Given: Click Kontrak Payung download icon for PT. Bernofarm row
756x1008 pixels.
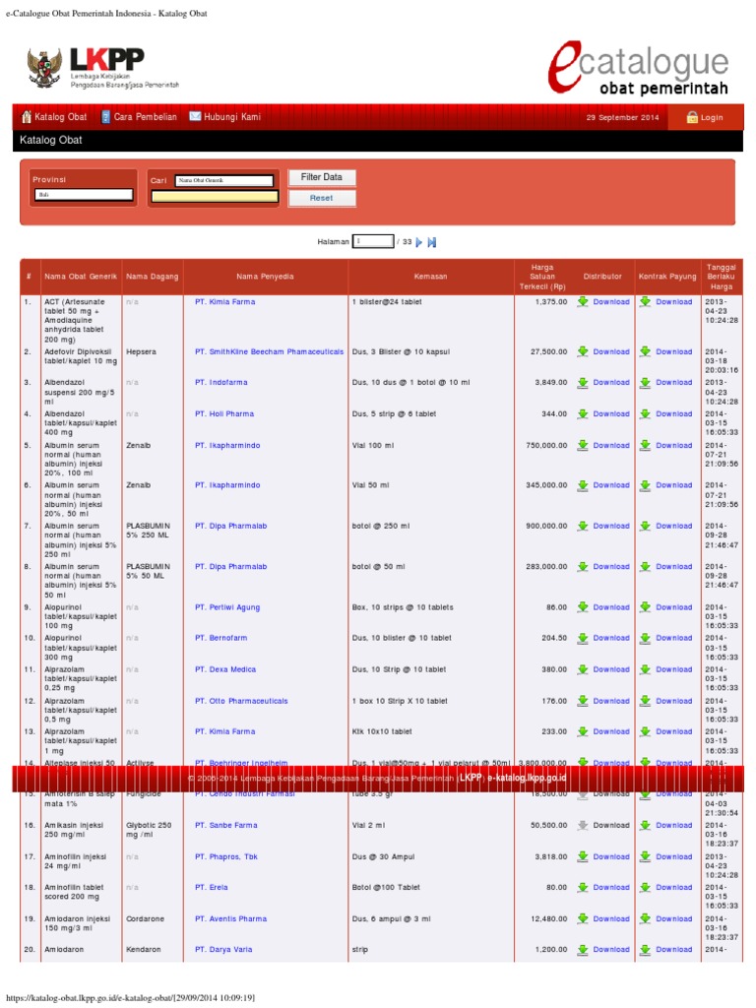Looking at the screenshot, I should [645, 638].
